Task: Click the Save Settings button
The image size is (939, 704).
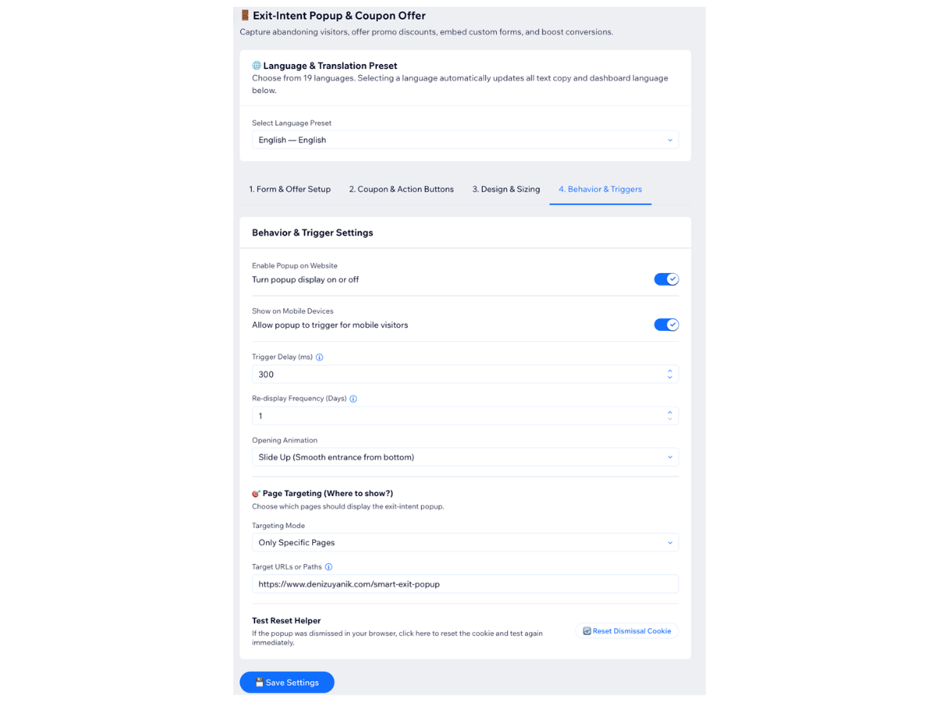Action: [x=287, y=682]
